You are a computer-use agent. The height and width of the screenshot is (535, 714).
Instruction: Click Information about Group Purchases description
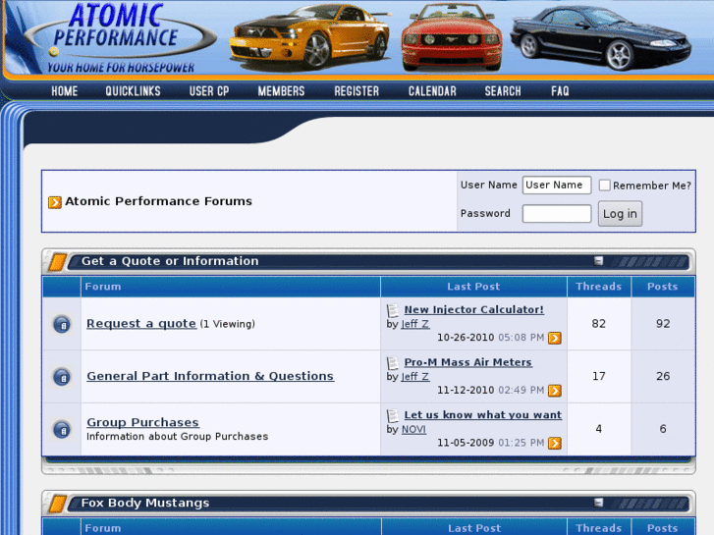click(x=177, y=436)
